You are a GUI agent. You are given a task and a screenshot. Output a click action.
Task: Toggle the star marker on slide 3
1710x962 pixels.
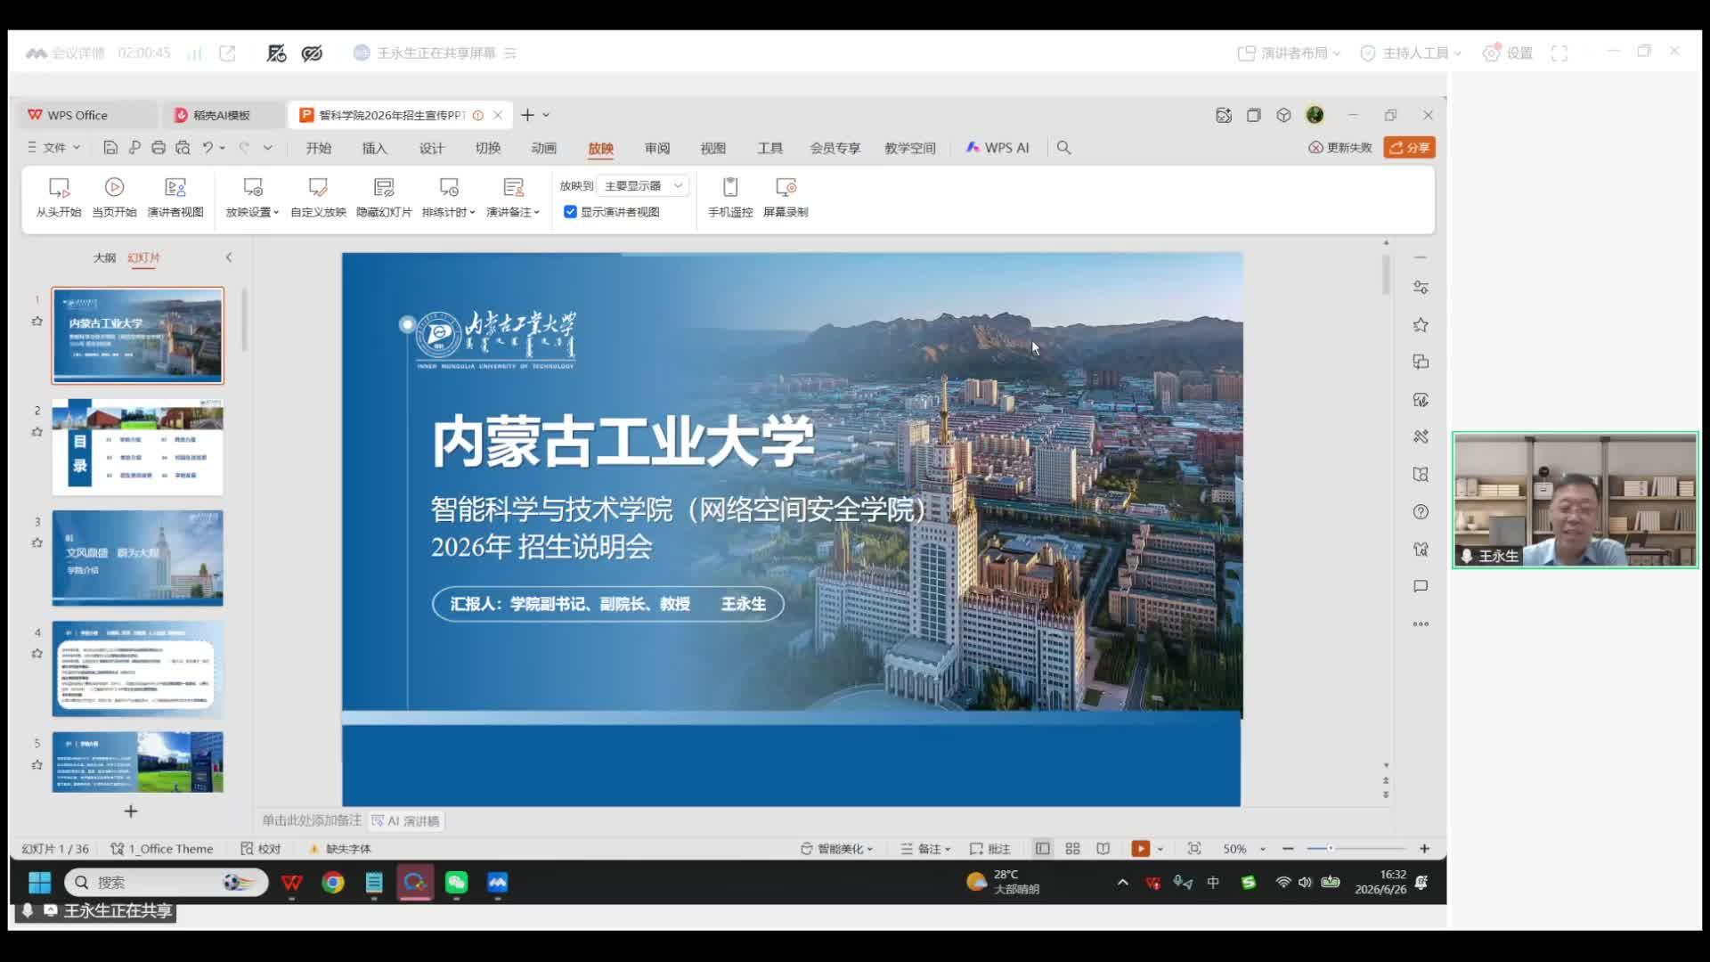click(37, 542)
